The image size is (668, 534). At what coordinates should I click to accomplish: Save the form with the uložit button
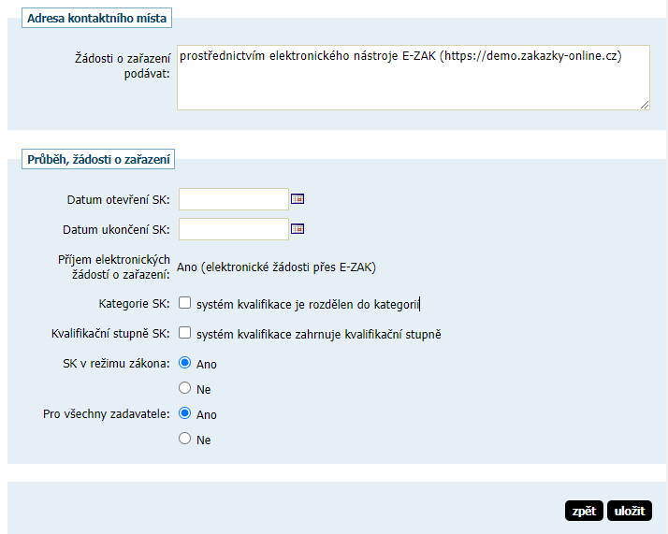pyautogui.click(x=629, y=511)
